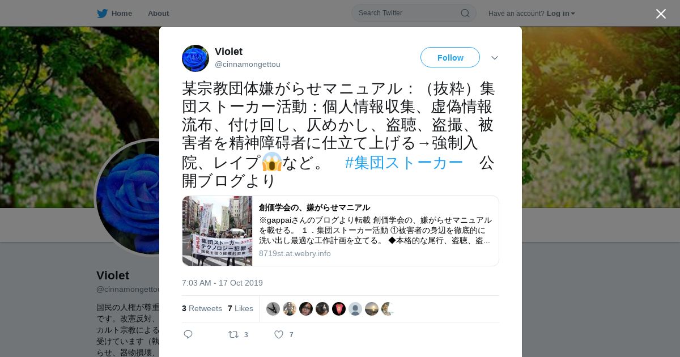Open Violet's blue rose avatar in the tweet
The width and height of the screenshot is (680, 357).
click(x=195, y=58)
